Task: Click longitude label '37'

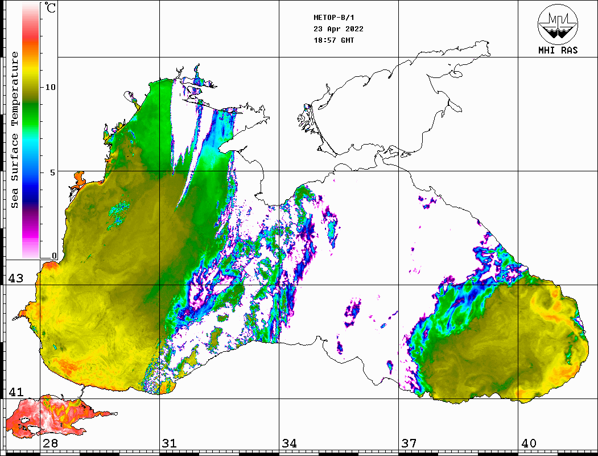Action: [409, 443]
